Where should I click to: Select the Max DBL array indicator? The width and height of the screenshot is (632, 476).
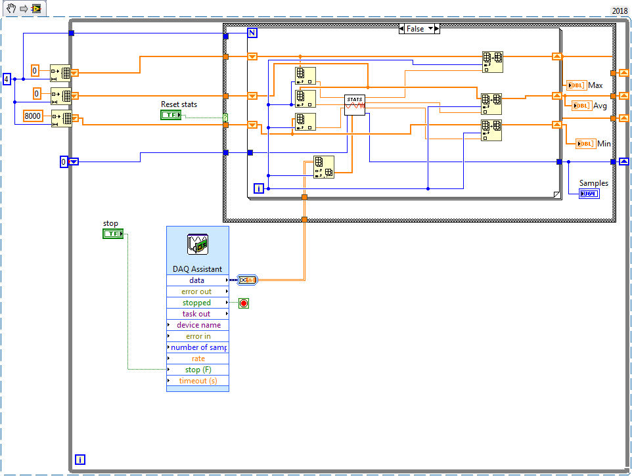click(x=576, y=85)
